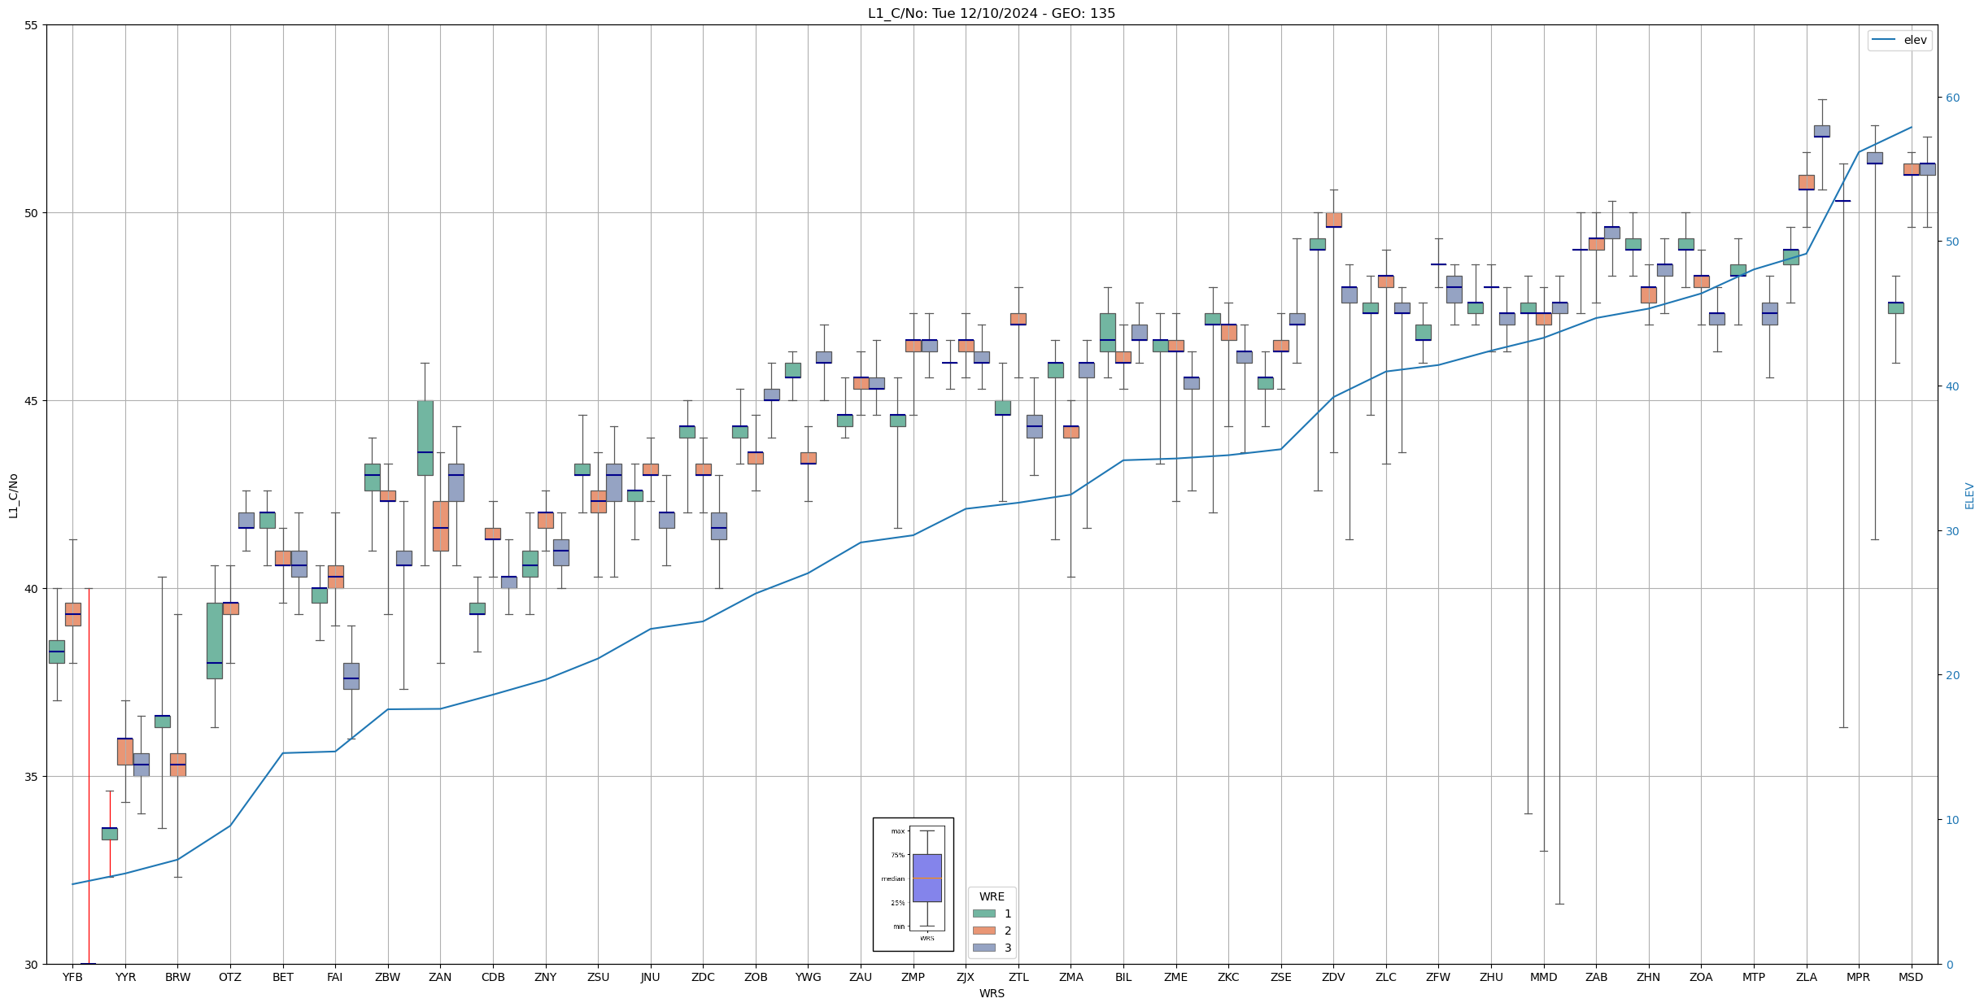This screenshot has height=1007, width=1984.
Task: Click the 55 tick on left axis
Action: click(x=32, y=25)
